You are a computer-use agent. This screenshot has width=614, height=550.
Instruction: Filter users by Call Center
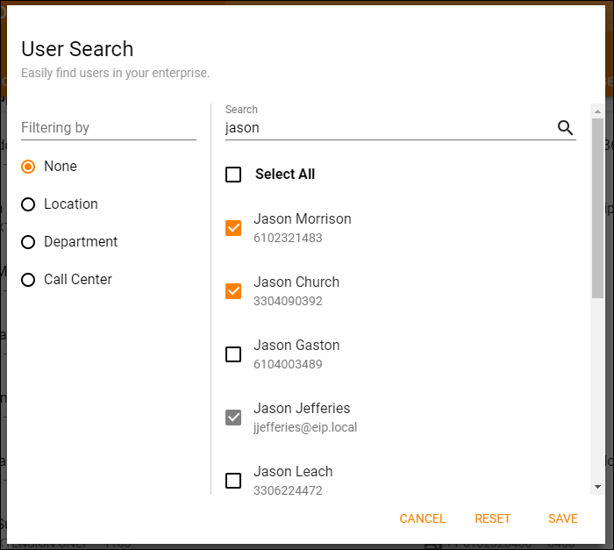click(x=28, y=280)
